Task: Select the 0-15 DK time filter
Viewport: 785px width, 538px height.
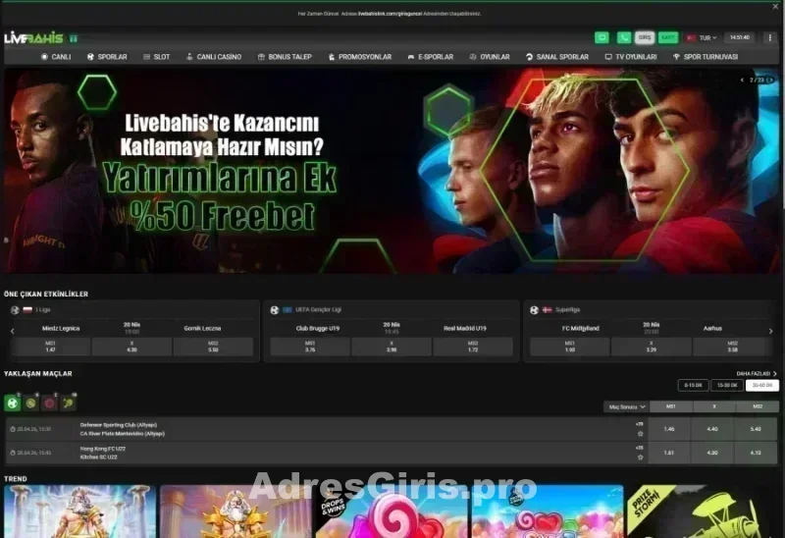Action: (693, 385)
